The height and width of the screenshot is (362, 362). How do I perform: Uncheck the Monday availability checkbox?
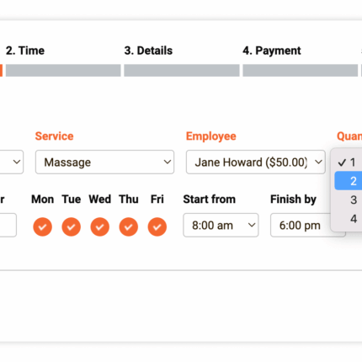pyautogui.click(x=42, y=226)
